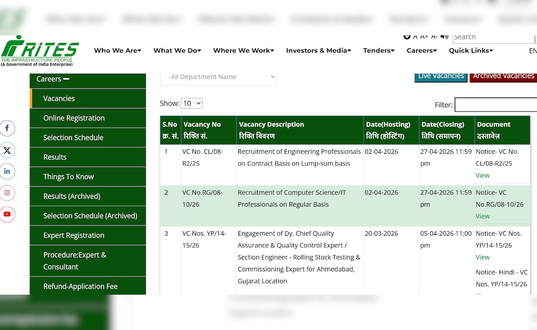537x330 pixels.
Task: Click the table Filter input field
Action: [496, 105]
